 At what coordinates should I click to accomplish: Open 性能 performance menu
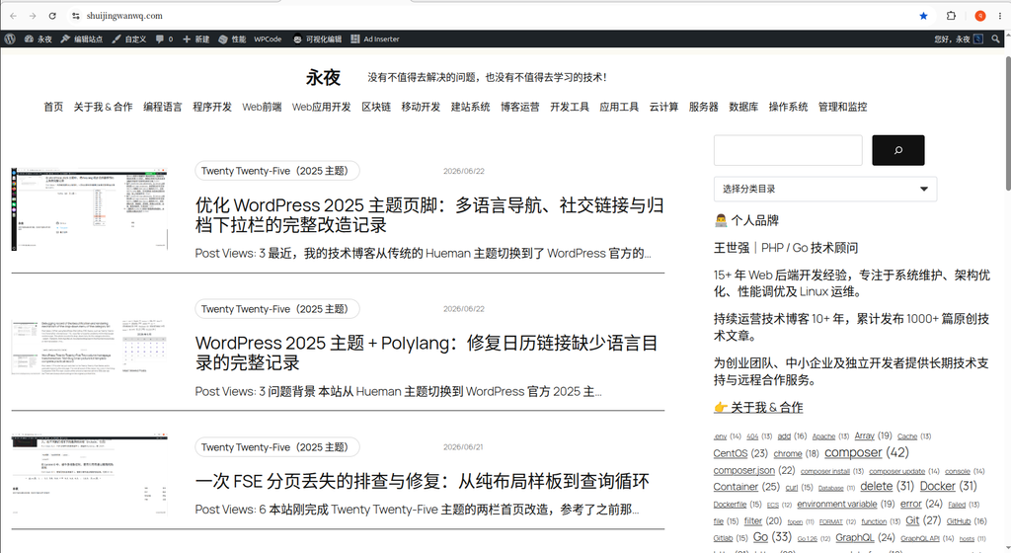coord(232,39)
